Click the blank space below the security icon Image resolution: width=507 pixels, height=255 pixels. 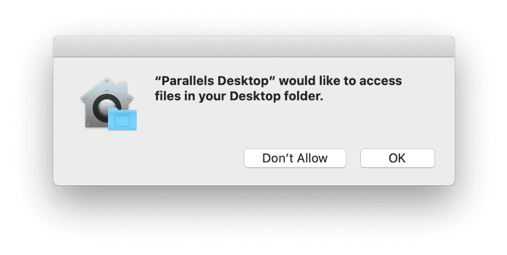[x=104, y=156]
